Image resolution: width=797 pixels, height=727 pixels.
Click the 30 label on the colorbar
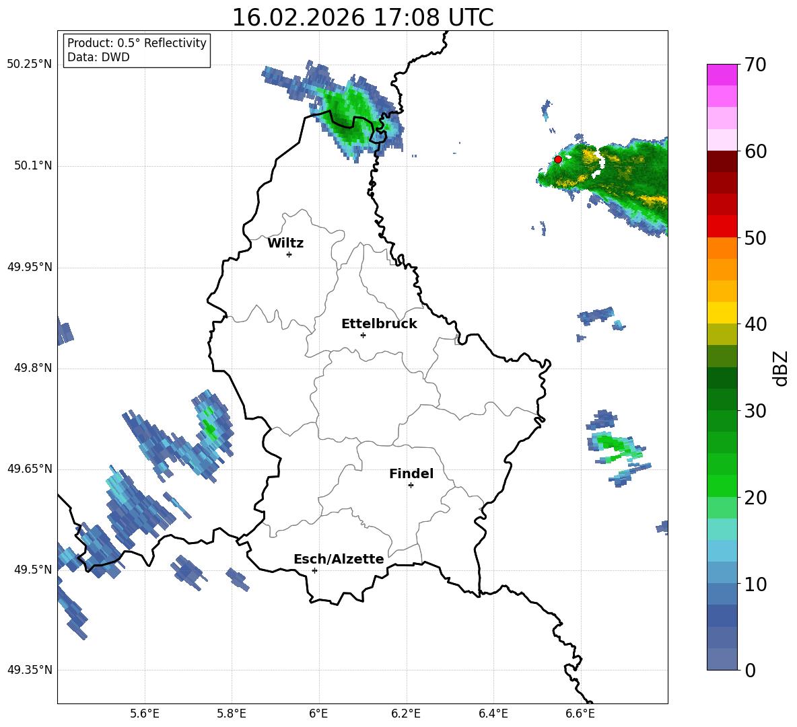point(756,410)
